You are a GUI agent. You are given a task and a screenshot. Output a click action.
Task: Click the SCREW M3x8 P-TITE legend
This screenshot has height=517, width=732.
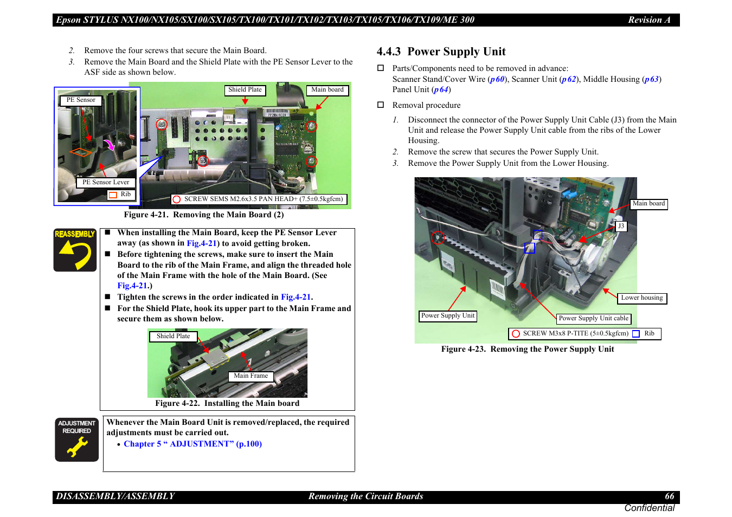click(x=570, y=334)
